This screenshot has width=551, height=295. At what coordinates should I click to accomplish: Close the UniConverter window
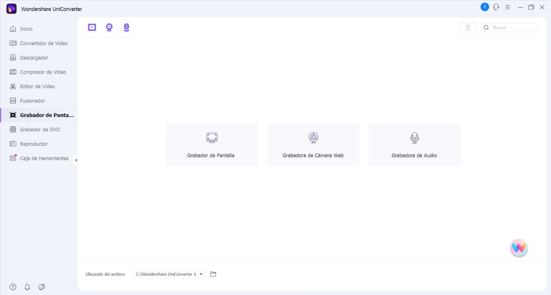coord(542,7)
